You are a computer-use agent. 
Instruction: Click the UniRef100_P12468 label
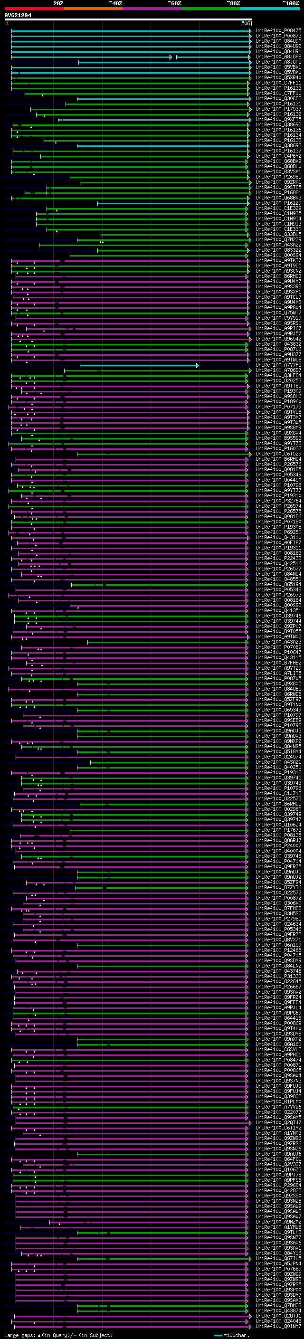click(x=278, y=950)
